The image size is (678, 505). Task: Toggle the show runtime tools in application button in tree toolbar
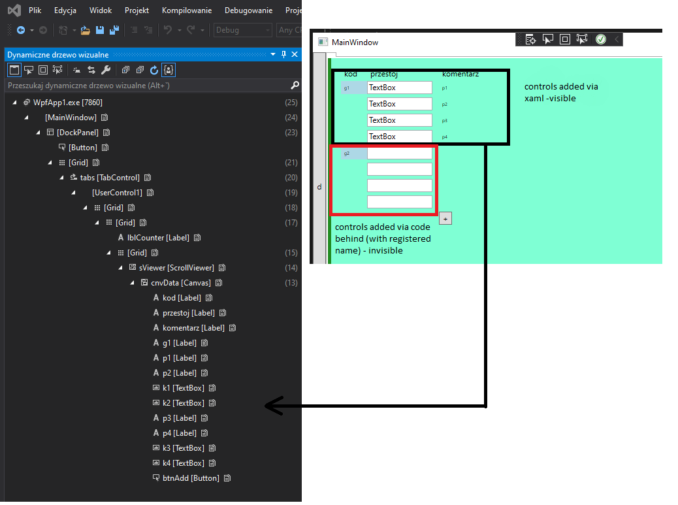[14, 70]
